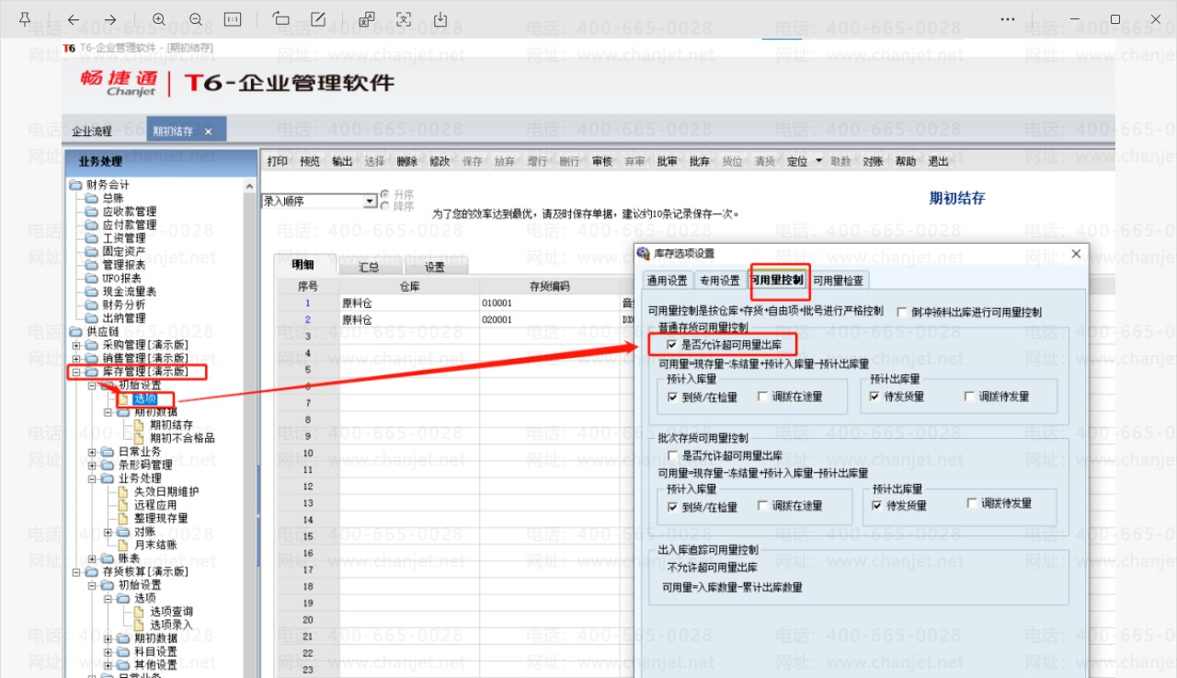
Task: Click the 输出 toolbar button
Action: [x=342, y=162]
